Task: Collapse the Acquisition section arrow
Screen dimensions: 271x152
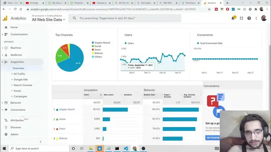Action: click(x=3, y=62)
